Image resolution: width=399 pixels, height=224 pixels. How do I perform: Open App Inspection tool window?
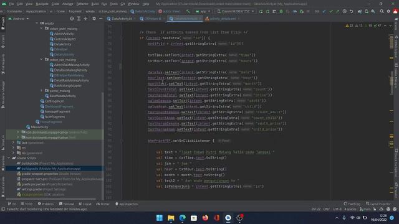(127, 204)
